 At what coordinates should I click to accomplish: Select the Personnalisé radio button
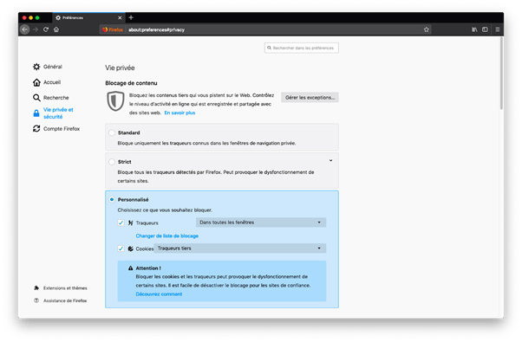pos(112,199)
